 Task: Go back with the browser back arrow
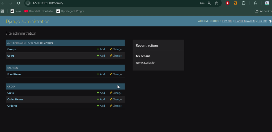click(x=3, y=3)
